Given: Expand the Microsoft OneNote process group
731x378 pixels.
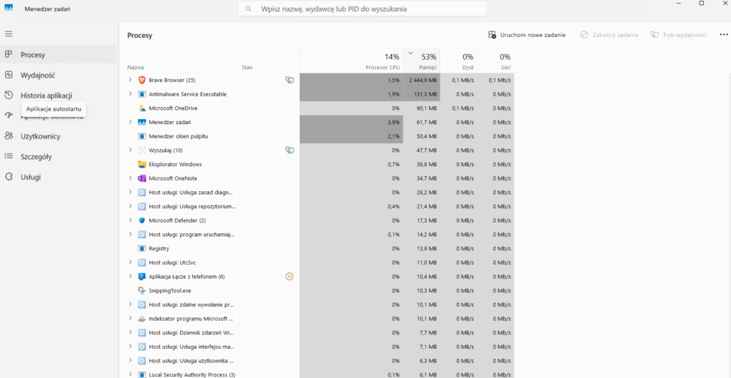Looking at the screenshot, I should pos(130,178).
